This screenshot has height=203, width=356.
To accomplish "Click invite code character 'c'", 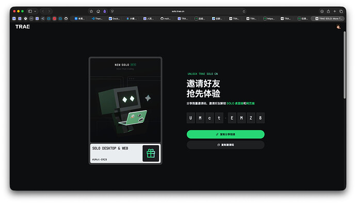I will (209, 118).
